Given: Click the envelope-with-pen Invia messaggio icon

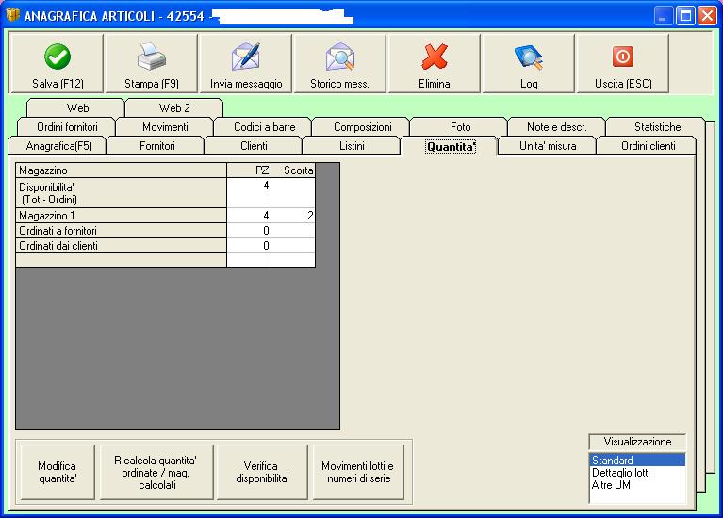Looking at the screenshot, I should coord(246,57).
